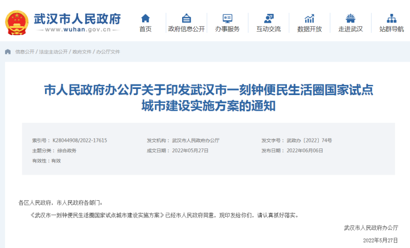
Task: Click the 办事服务 monitor icon
Action: 227,18
